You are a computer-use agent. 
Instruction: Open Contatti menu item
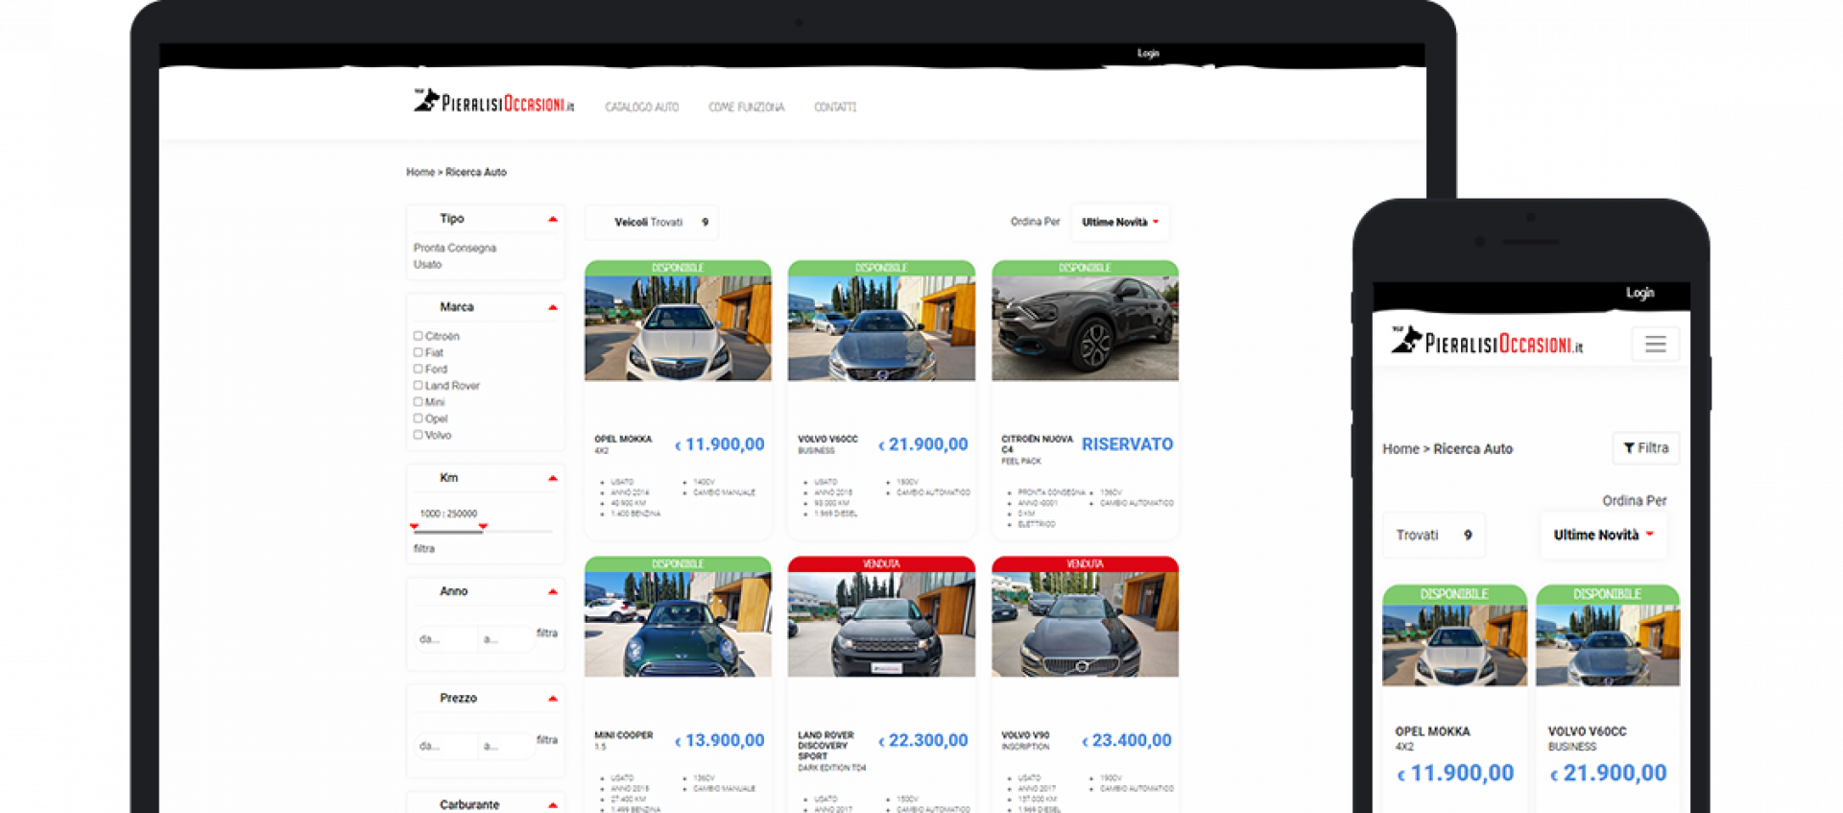pos(835,107)
